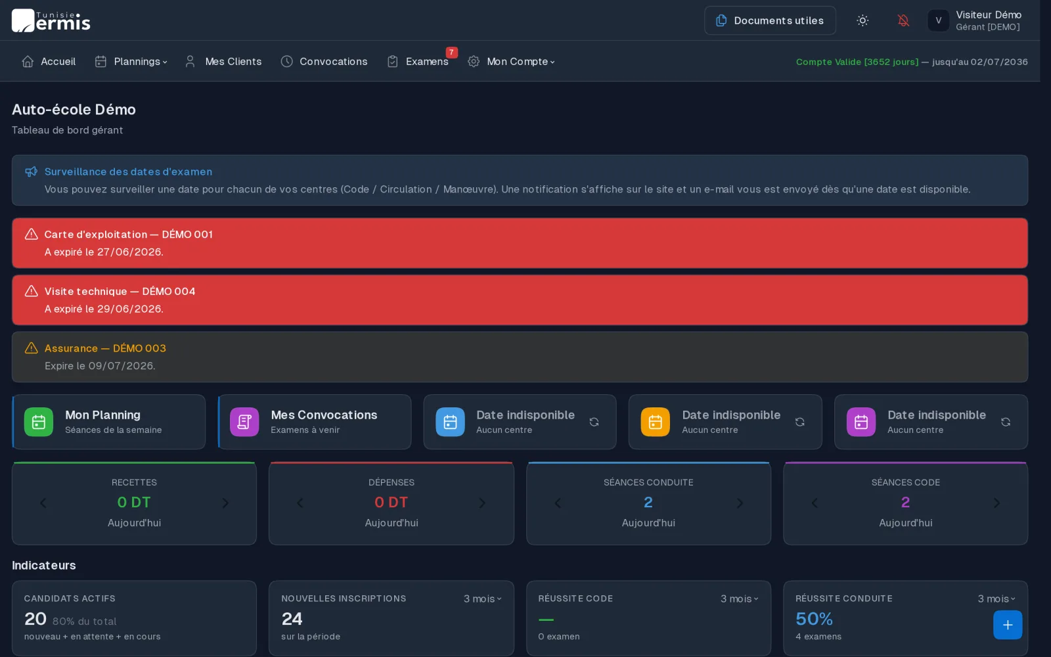Open Réussite Code 3 mois dropdown
Screen dimensions: 1051x657
click(739, 599)
